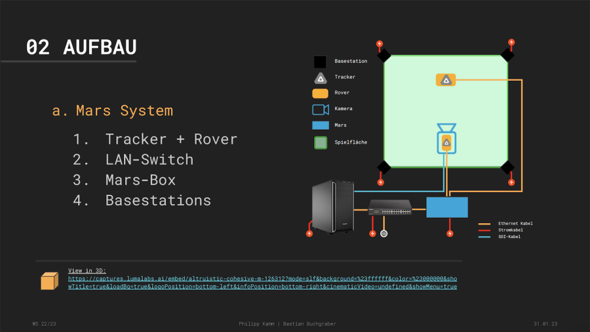Open the lumalabs capture URL link
This screenshot has width=590, height=332.
(x=262, y=282)
